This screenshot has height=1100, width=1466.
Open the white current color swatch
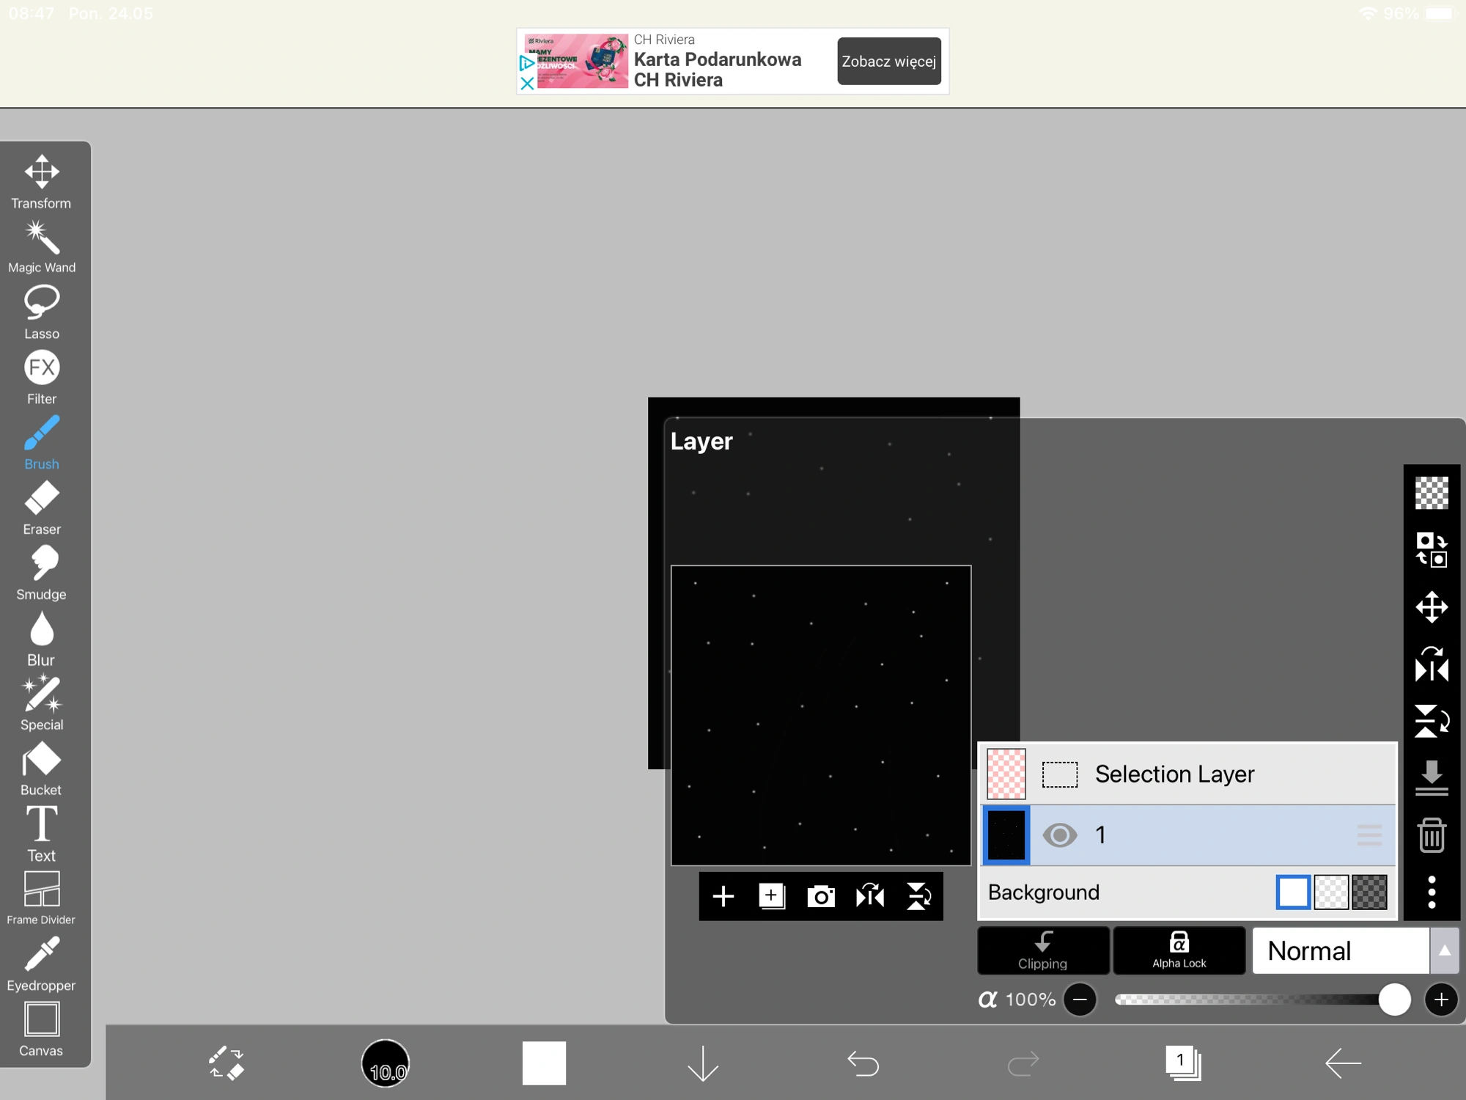pyautogui.click(x=544, y=1062)
